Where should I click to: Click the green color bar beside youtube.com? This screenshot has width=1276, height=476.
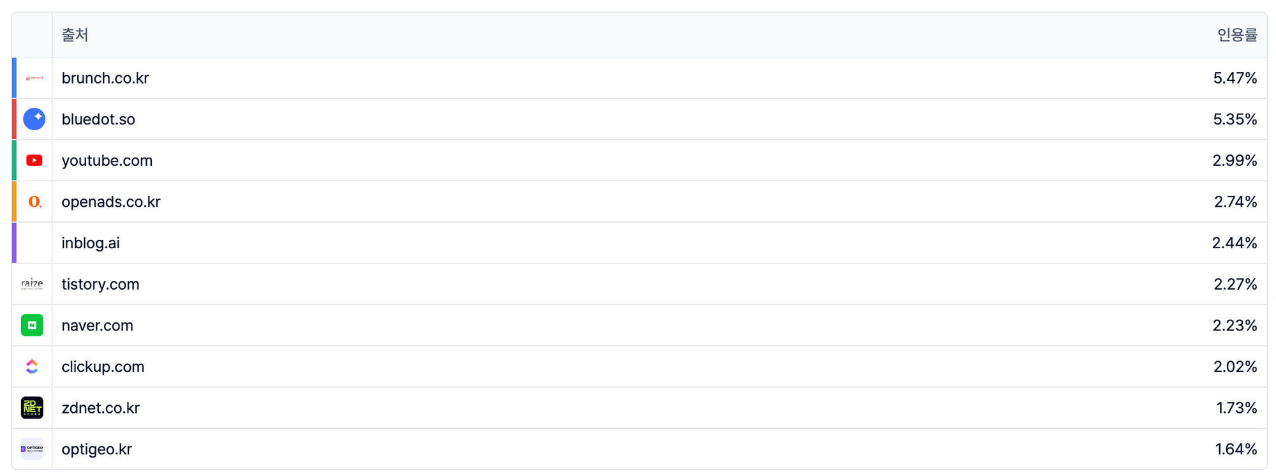[14, 160]
